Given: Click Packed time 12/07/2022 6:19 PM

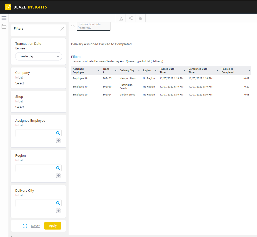Looking at the screenshot, I should coord(171,86).
